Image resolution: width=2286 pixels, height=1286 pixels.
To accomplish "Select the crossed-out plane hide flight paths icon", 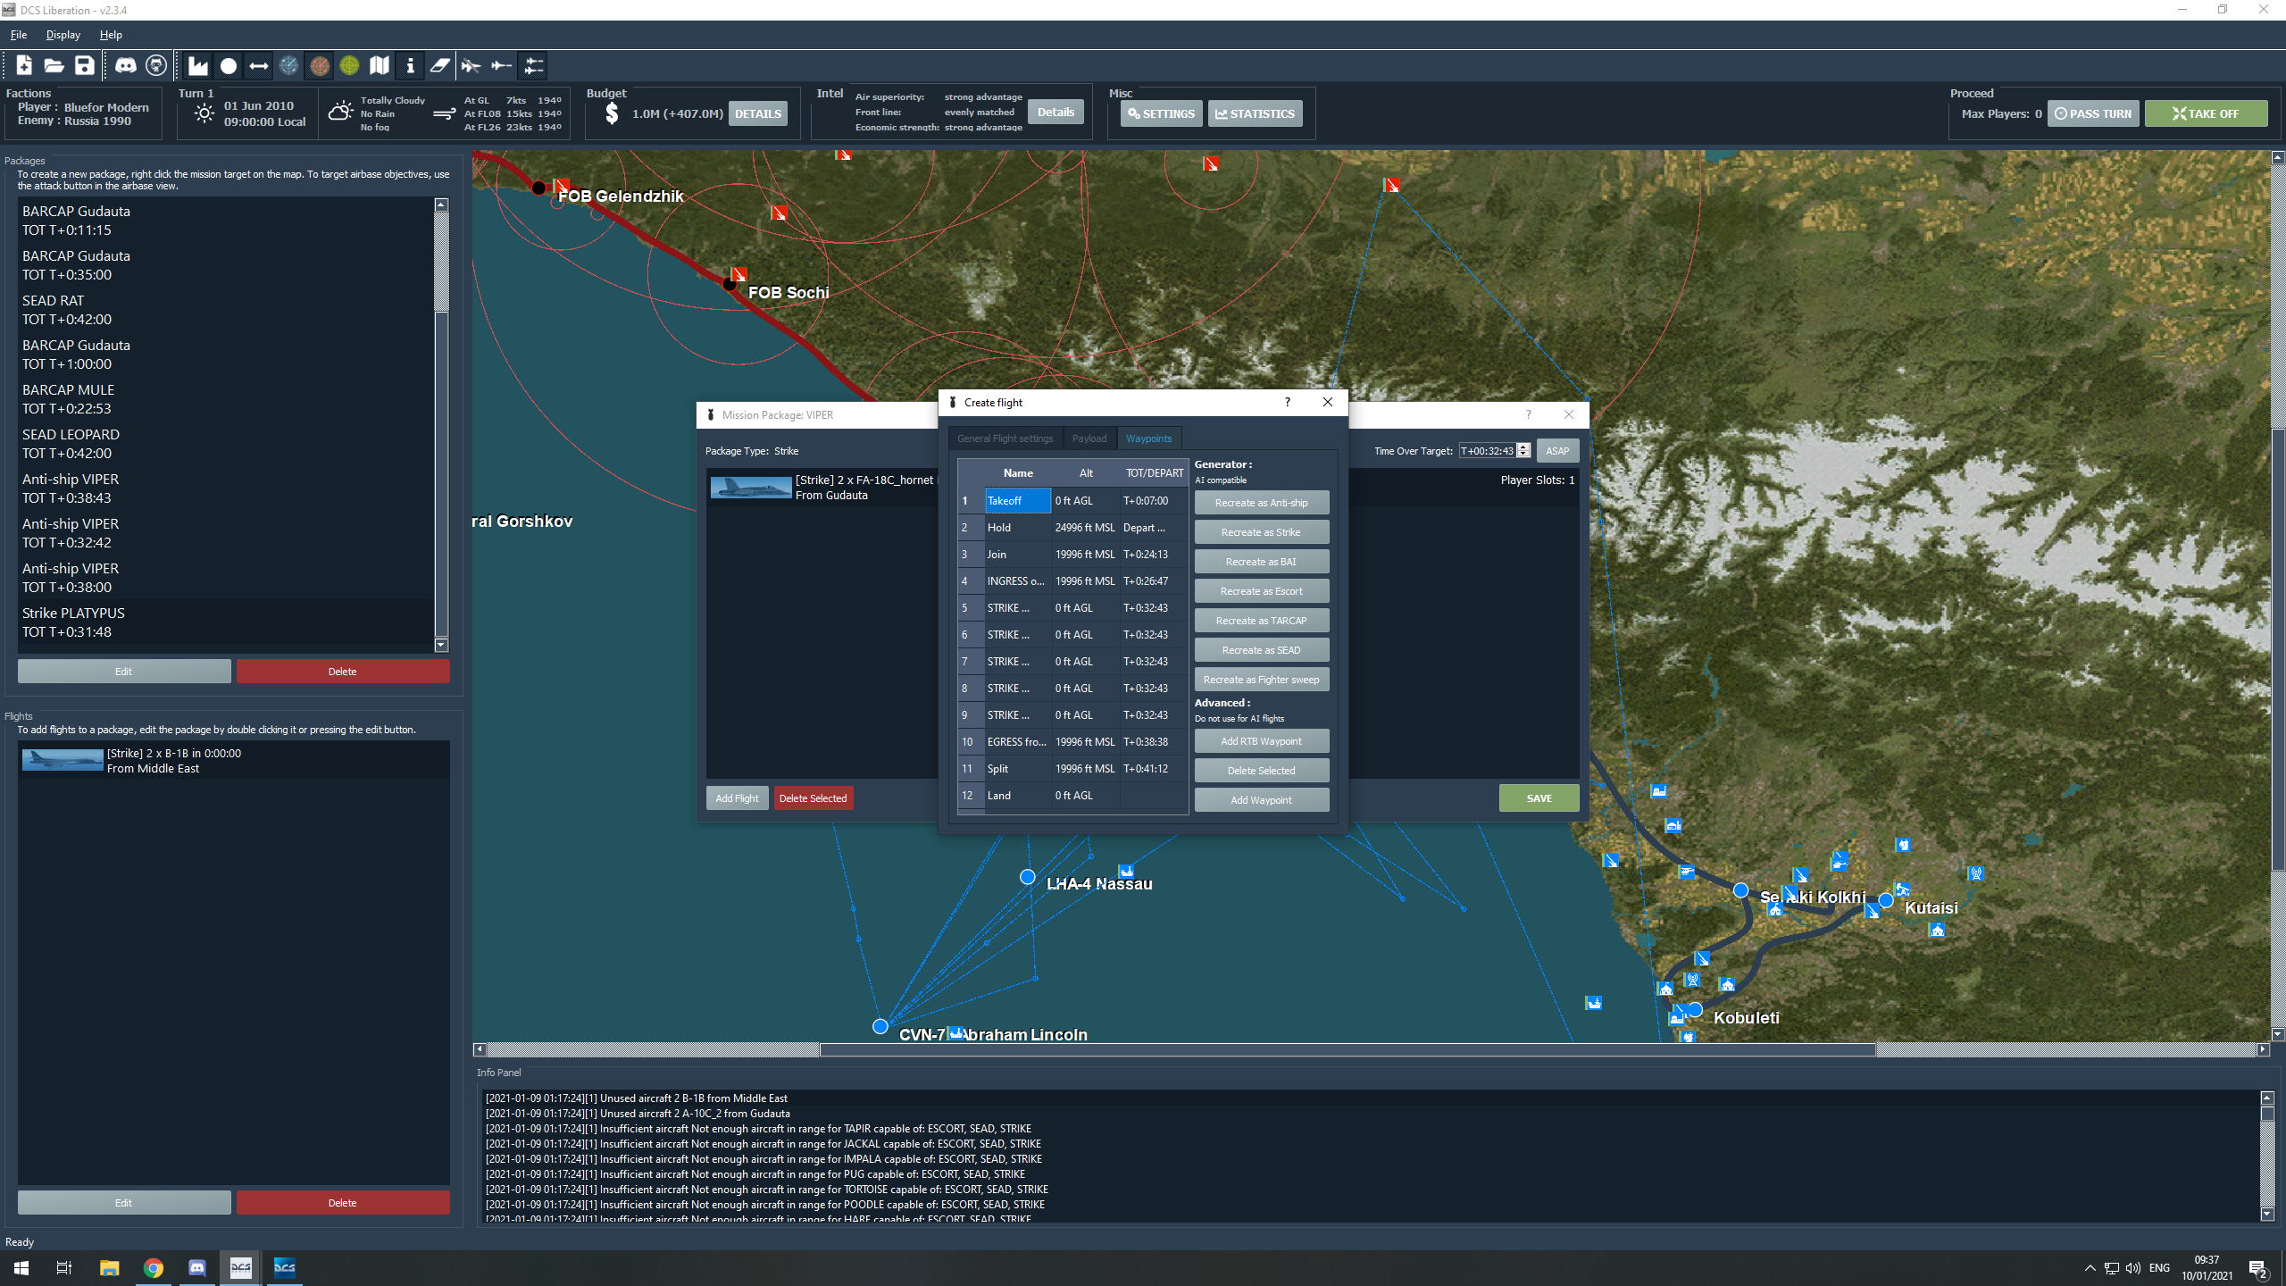I will tap(471, 65).
